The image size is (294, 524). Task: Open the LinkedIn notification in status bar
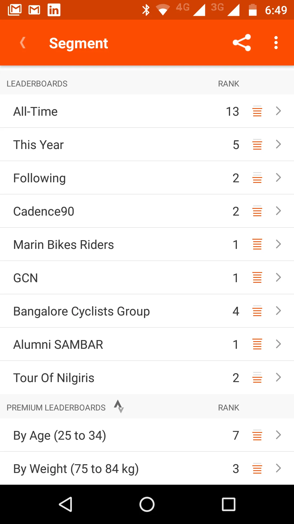pos(54,10)
